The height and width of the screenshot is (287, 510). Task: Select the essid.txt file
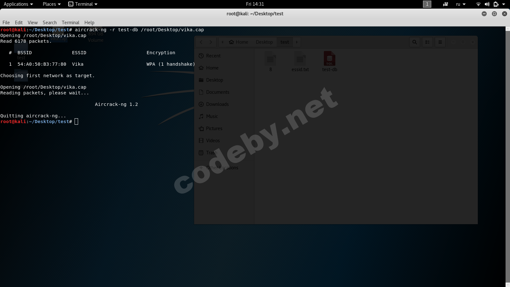pyautogui.click(x=300, y=62)
